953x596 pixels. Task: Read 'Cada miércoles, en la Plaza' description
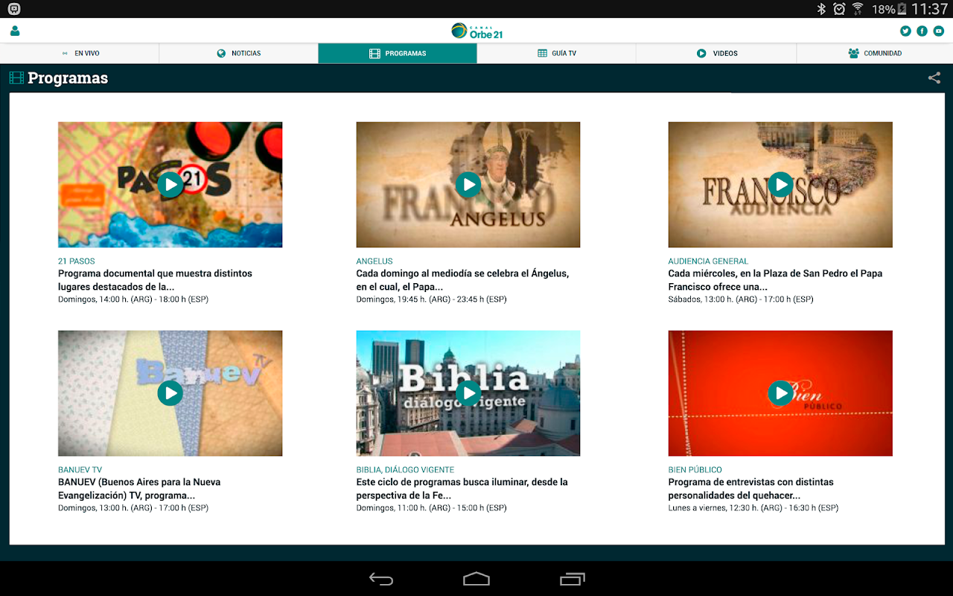pyautogui.click(x=775, y=280)
